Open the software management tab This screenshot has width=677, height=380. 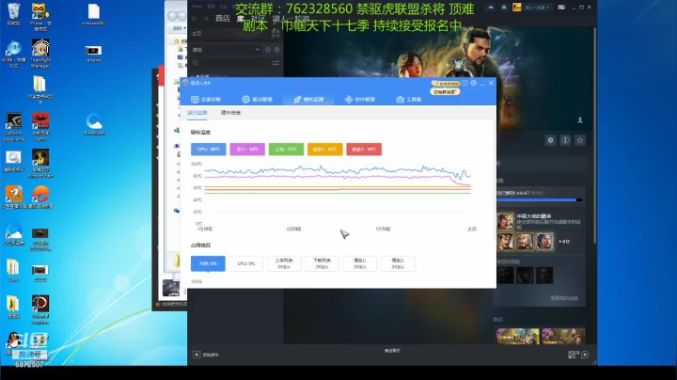[359, 100]
